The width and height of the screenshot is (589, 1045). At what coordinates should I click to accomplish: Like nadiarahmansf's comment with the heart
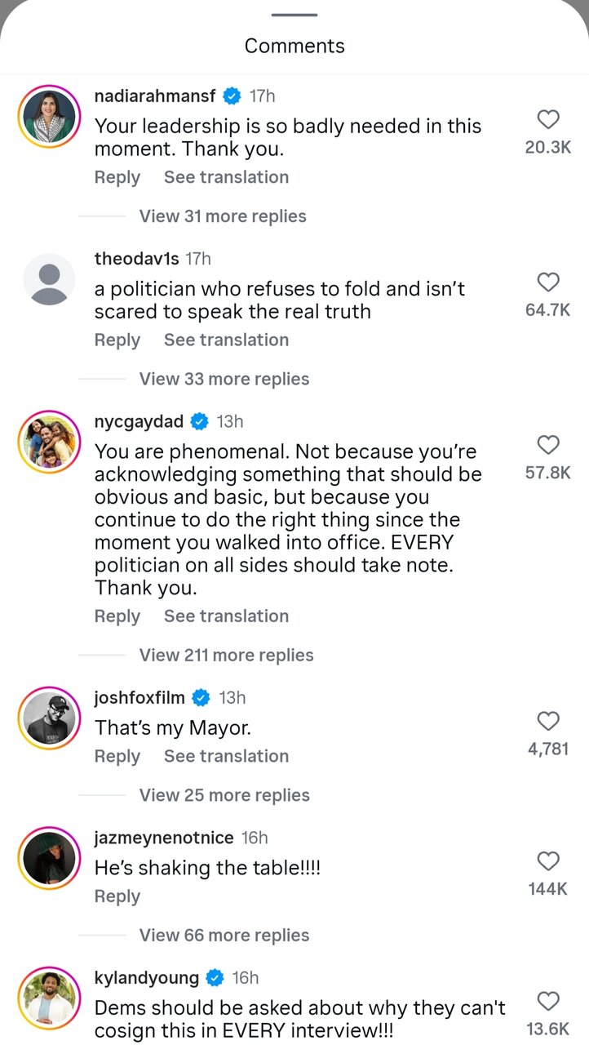[x=548, y=120]
